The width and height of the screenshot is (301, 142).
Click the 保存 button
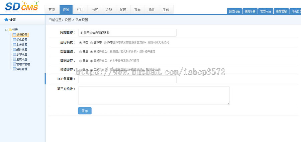(x=85, y=111)
